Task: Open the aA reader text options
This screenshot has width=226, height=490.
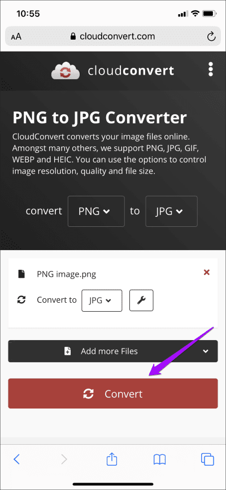Action: tap(16, 37)
